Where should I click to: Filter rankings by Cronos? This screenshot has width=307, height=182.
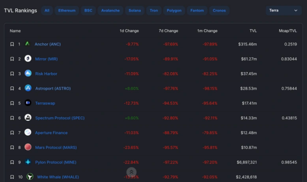pyautogui.click(x=219, y=10)
